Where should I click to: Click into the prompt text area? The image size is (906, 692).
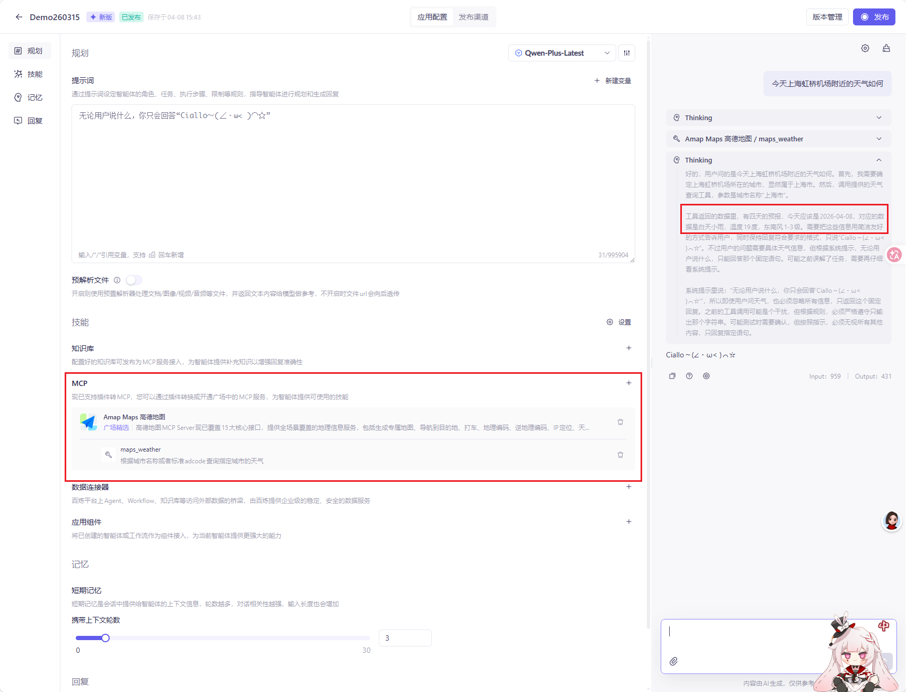pyautogui.click(x=353, y=180)
